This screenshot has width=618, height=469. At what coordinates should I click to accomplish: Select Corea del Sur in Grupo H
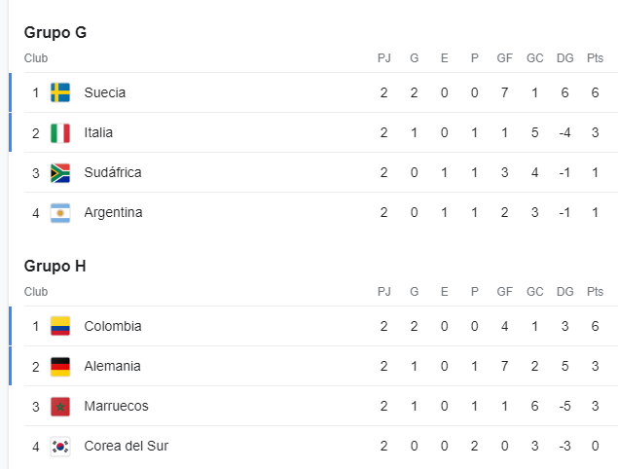(127, 446)
